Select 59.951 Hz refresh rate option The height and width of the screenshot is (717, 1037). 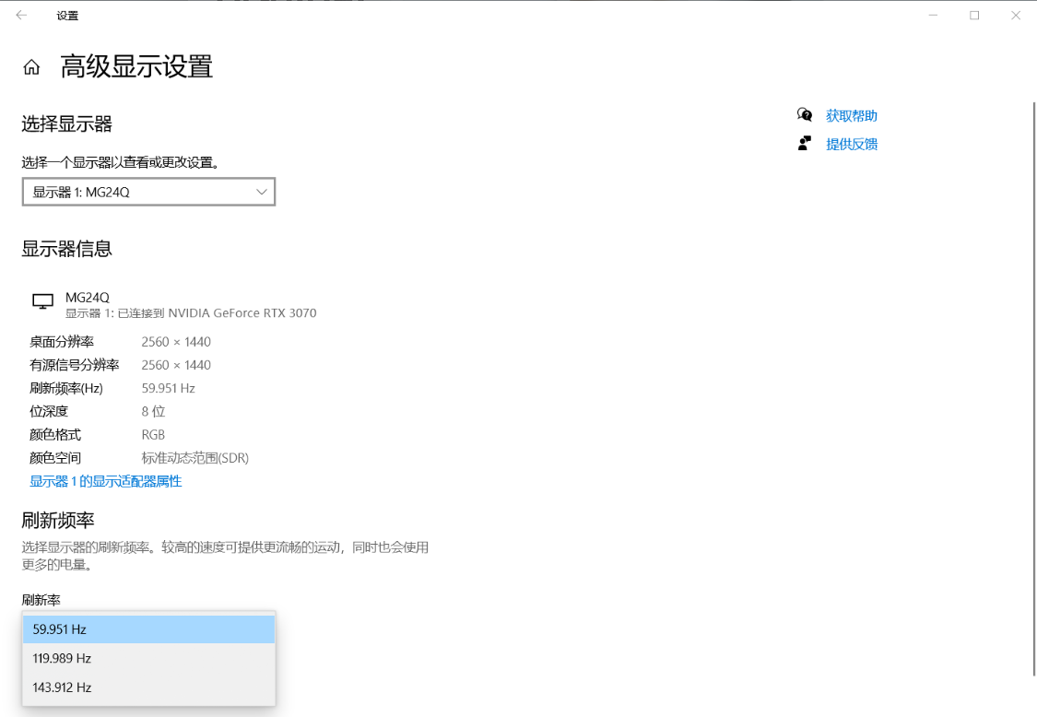(x=148, y=629)
